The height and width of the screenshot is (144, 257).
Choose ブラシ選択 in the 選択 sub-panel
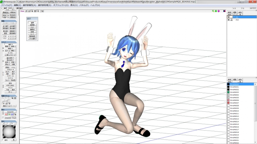pos(32,38)
